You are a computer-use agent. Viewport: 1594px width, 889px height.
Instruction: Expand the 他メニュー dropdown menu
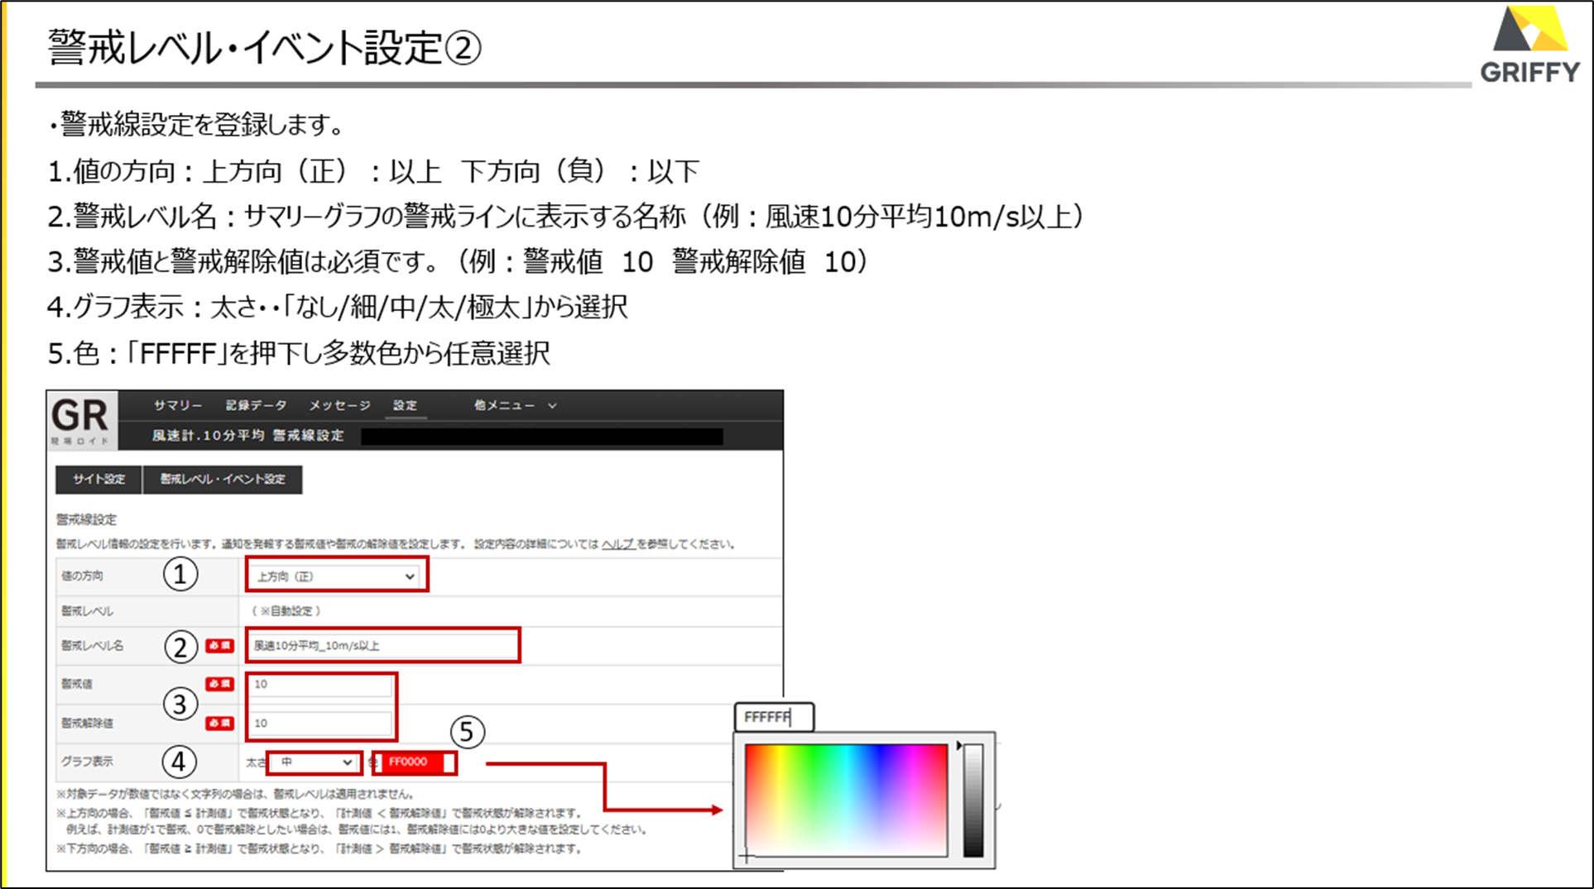[x=514, y=405]
